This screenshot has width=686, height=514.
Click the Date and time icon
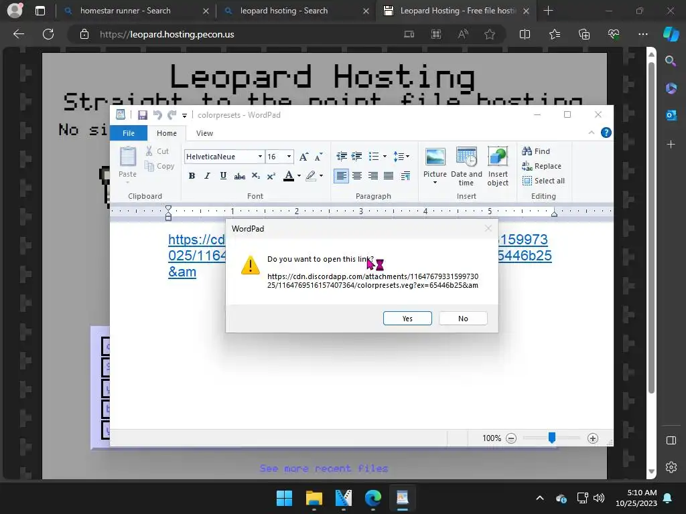[x=466, y=157]
